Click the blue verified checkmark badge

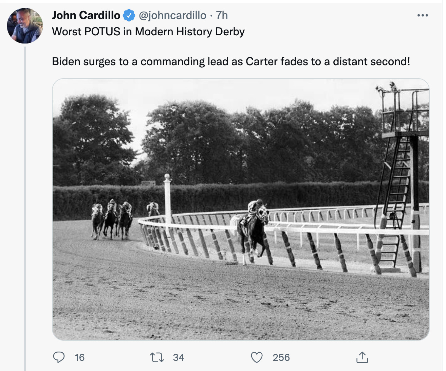tap(129, 15)
